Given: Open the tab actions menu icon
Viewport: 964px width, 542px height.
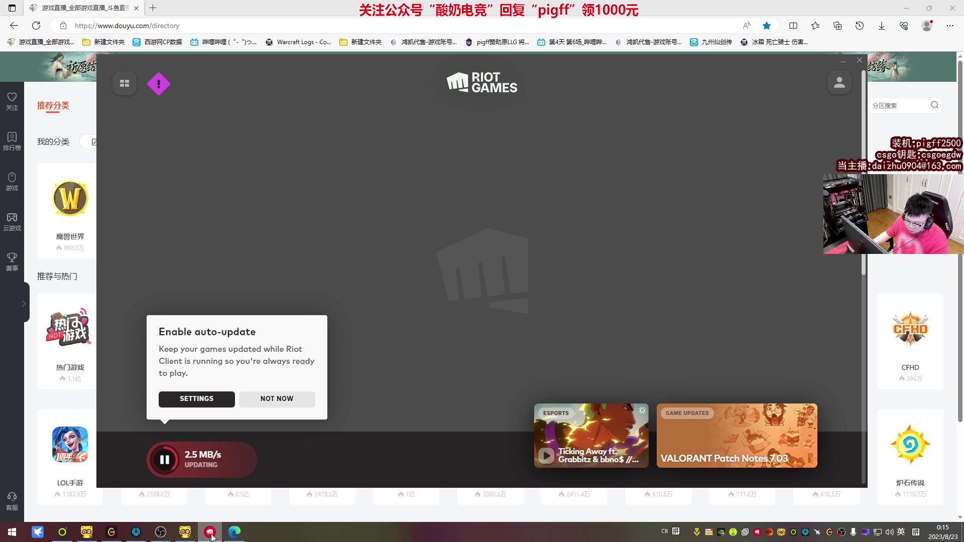Looking at the screenshot, I should (12, 8).
